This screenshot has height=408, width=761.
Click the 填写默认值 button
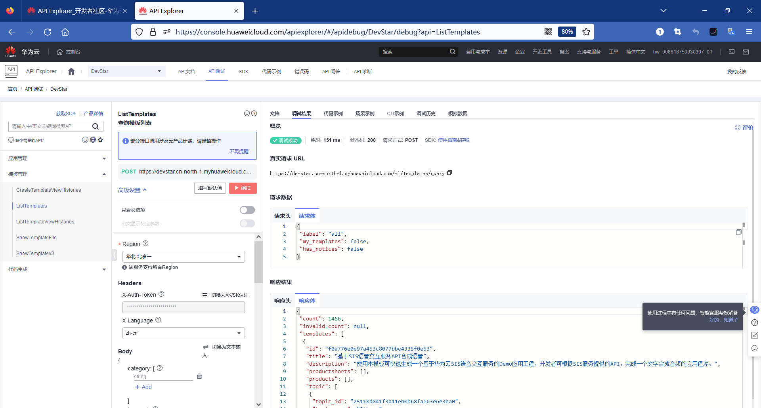point(210,188)
